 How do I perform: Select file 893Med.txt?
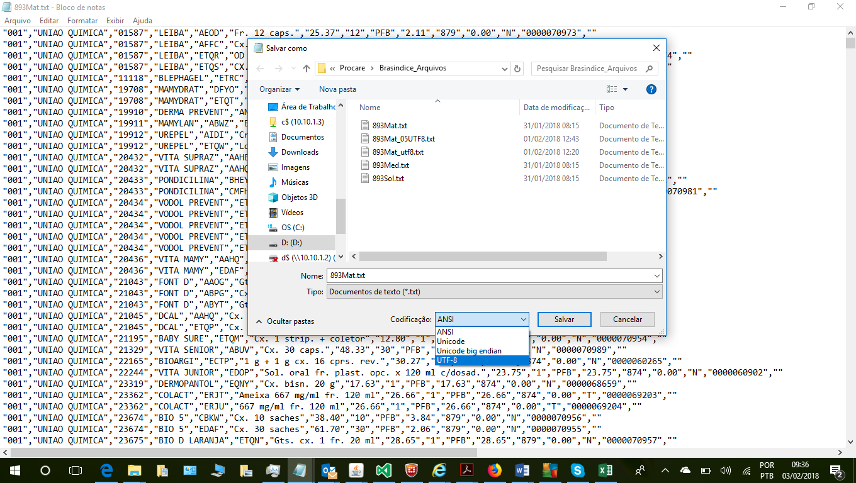pos(390,165)
